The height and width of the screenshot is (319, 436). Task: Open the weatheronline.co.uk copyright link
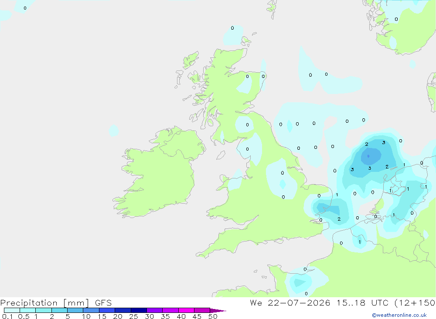[399, 315]
